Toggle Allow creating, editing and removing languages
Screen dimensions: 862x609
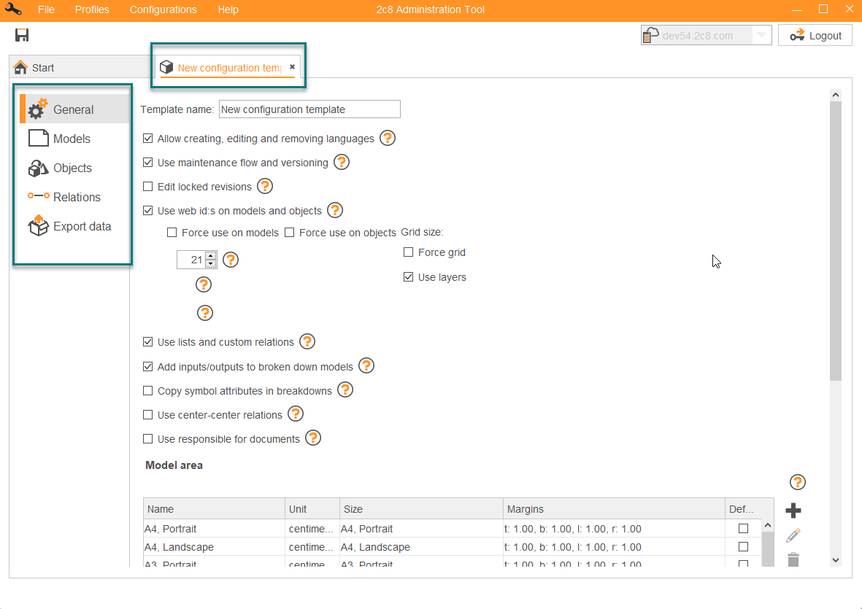pos(148,139)
